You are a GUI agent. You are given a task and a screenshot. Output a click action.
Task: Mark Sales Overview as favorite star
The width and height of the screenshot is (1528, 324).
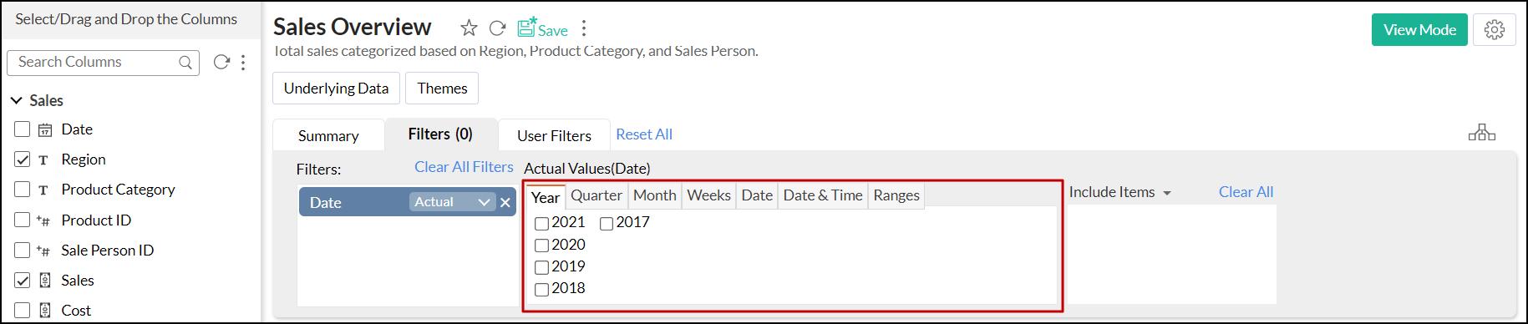pos(469,28)
